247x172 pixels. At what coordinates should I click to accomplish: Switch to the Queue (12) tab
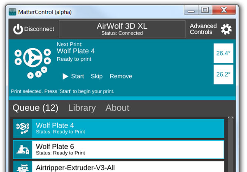(35, 108)
